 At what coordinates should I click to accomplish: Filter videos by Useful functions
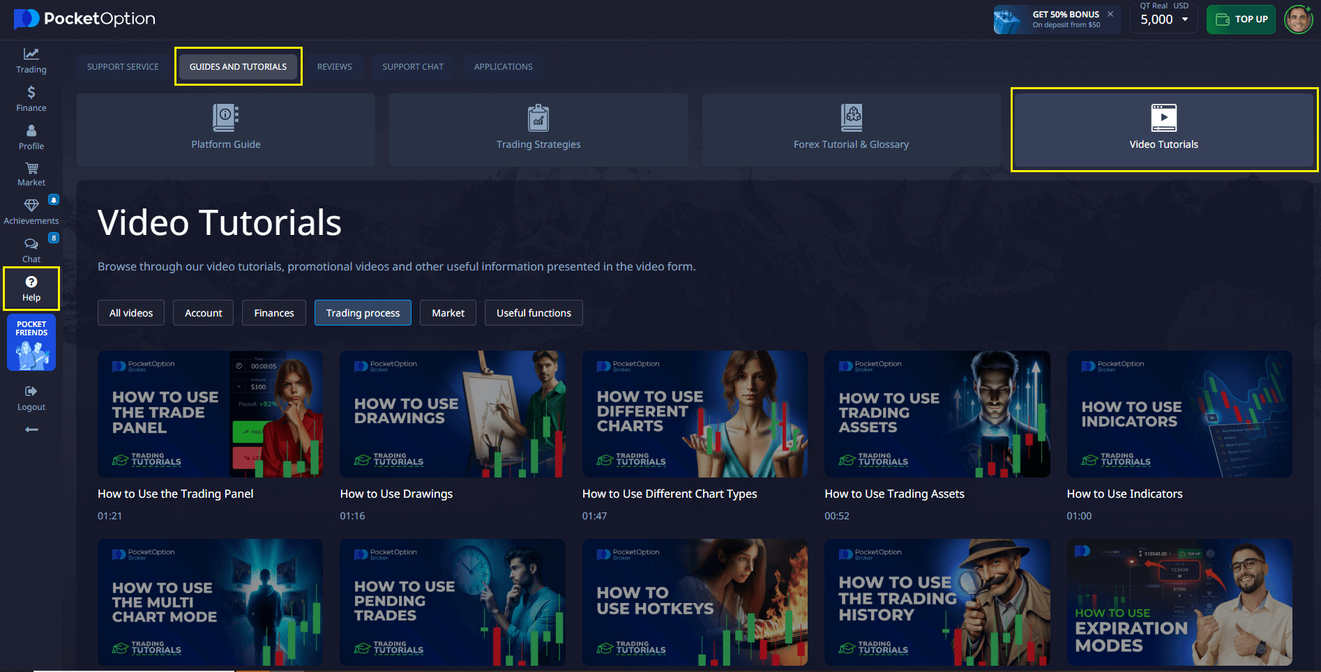pos(534,313)
